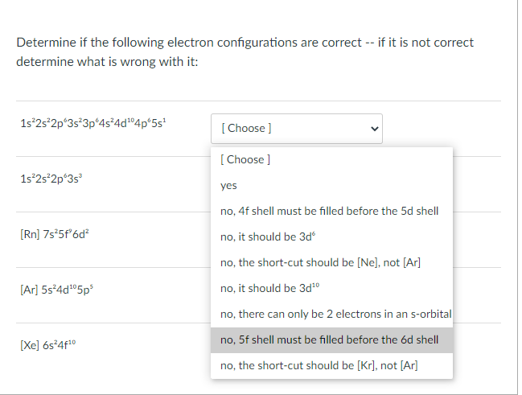Choose 'short-cut should be [Kr], not [Ar]'

tap(319, 365)
